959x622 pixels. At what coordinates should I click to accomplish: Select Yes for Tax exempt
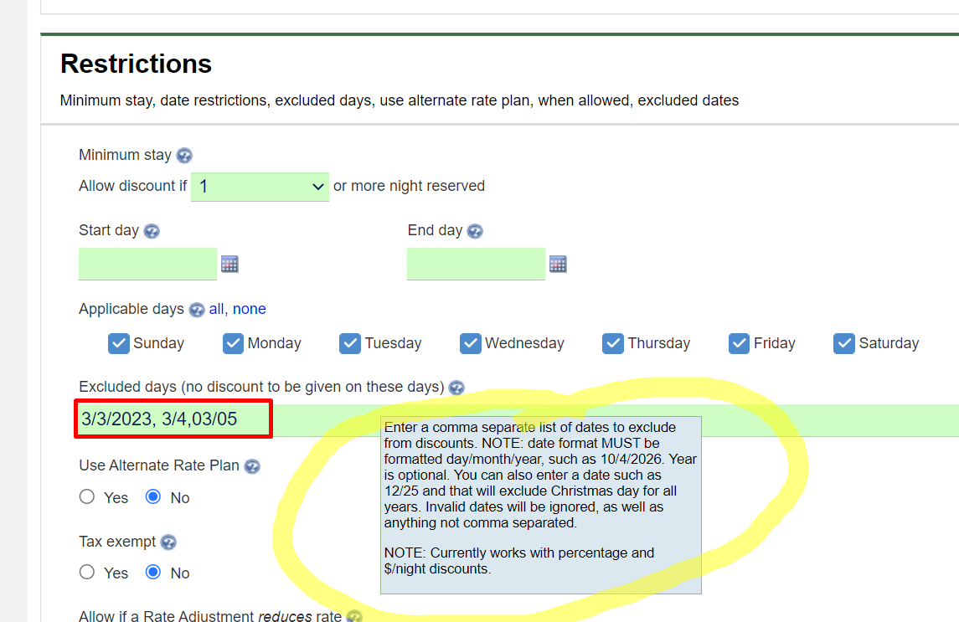tap(87, 573)
